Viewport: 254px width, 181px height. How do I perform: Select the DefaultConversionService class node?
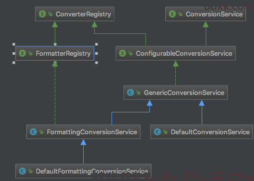[202, 132]
